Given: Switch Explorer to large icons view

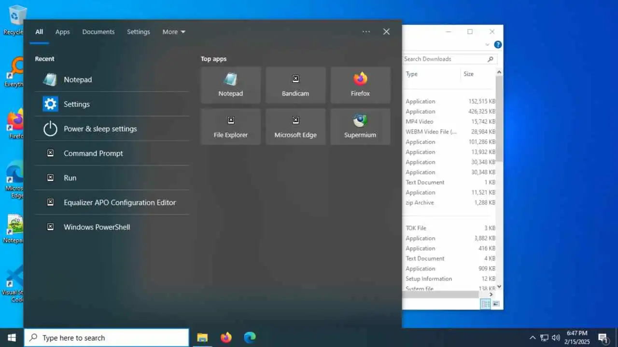Looking at the screenshot, I should point(496,304).
